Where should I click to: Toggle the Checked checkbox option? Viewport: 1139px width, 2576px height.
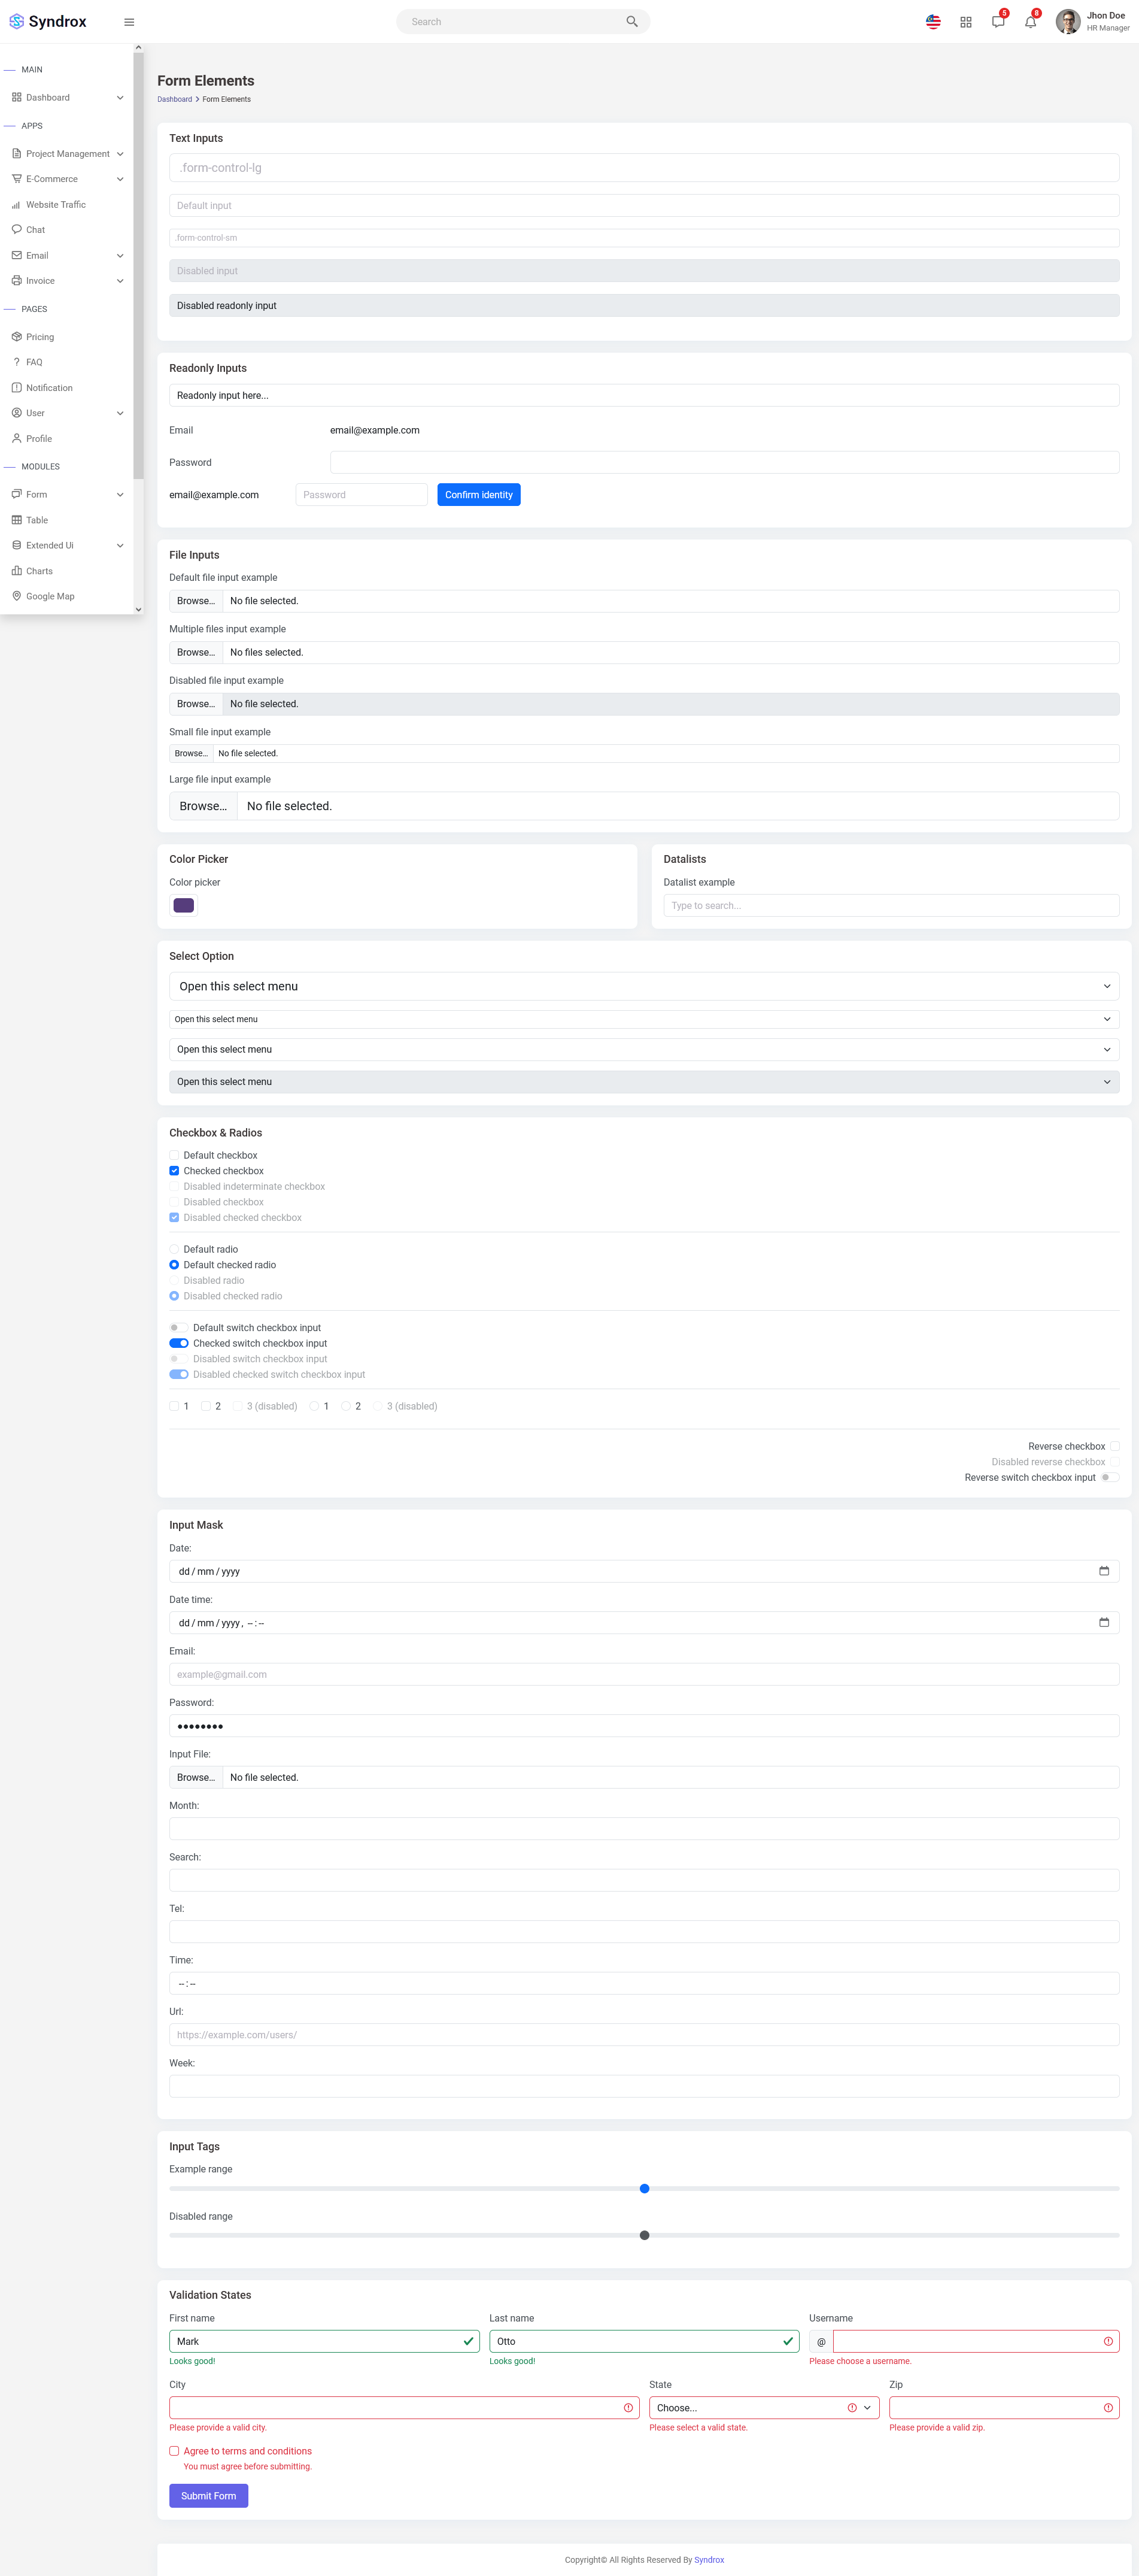(174, 1171)
